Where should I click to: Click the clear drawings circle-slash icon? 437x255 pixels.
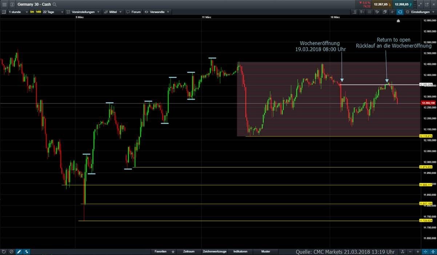point(11,251)
